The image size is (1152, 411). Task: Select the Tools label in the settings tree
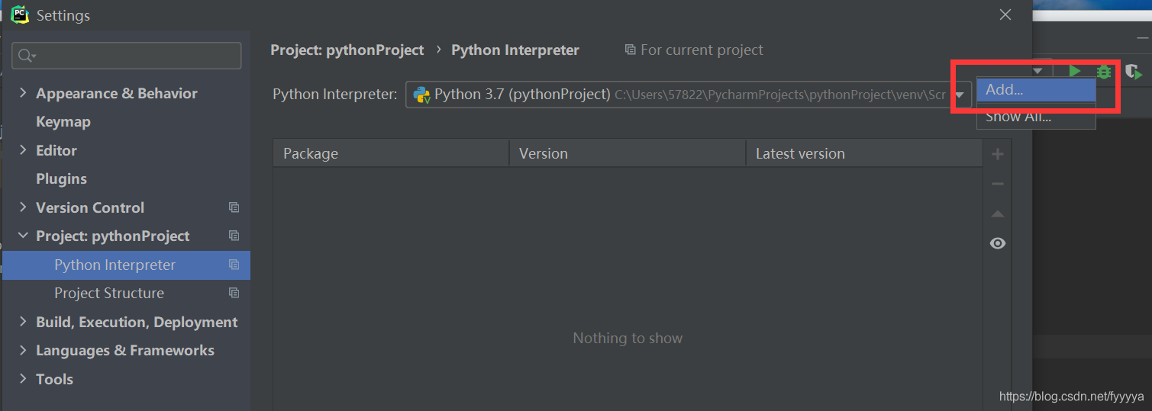tap(54, 379)
